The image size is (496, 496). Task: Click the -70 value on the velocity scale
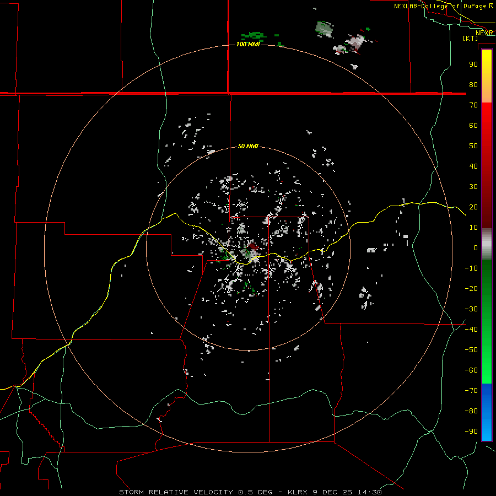pyautogui.click(x=471, y=391)
